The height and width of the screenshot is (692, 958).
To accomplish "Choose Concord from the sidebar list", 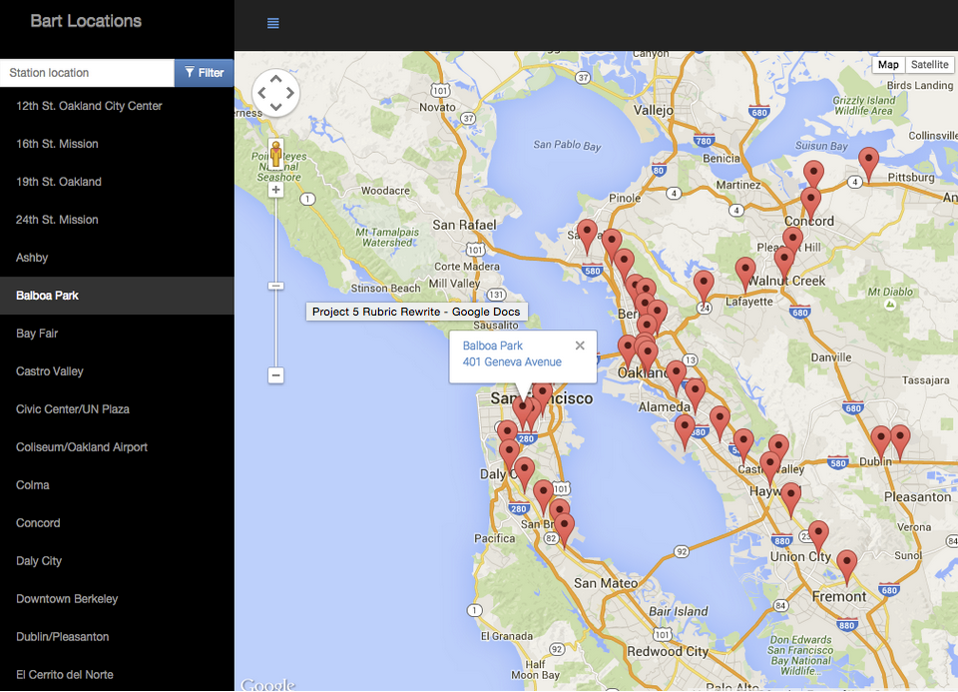I will point(117,522).
